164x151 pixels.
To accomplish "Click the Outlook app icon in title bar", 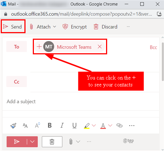I will pyautogui.click(x=4, y=4).
